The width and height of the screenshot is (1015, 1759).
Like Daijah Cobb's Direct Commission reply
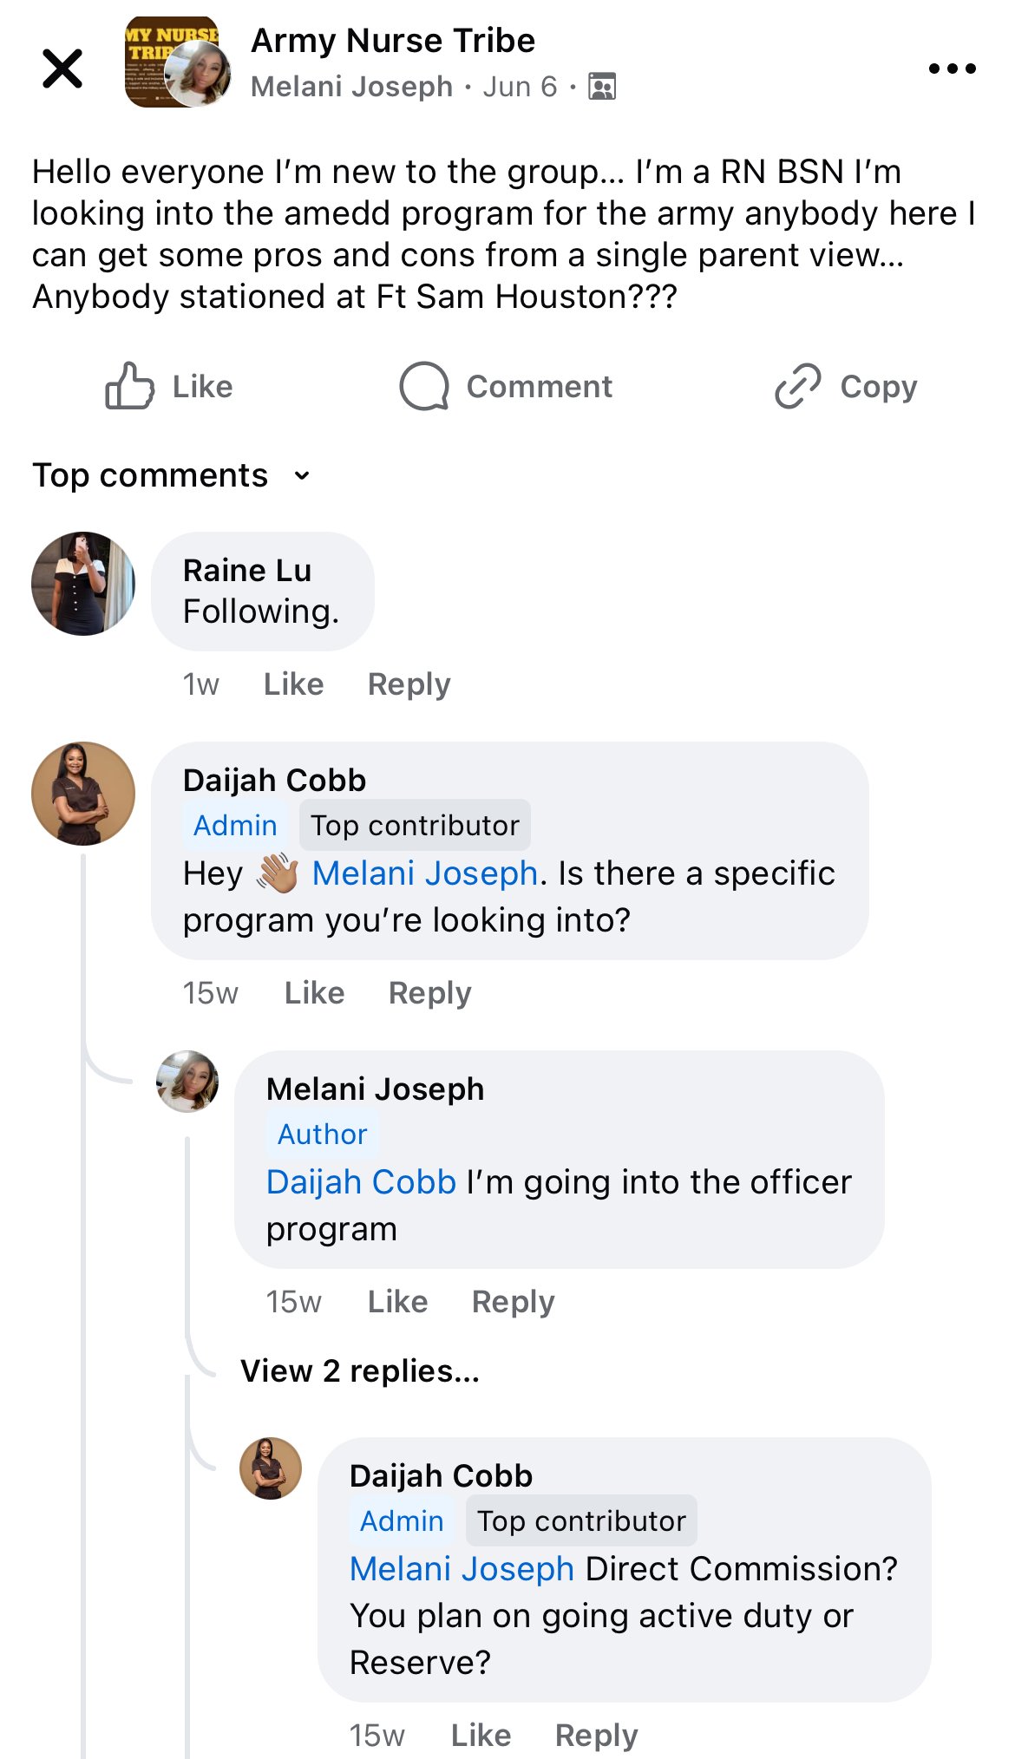(481, 1736)
